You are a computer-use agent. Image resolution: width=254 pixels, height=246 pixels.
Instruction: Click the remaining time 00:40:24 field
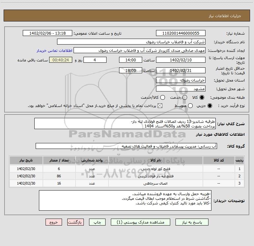pos(61,60)
